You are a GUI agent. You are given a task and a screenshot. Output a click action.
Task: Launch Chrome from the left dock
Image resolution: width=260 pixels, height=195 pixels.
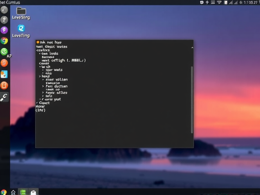pos(4,41)
